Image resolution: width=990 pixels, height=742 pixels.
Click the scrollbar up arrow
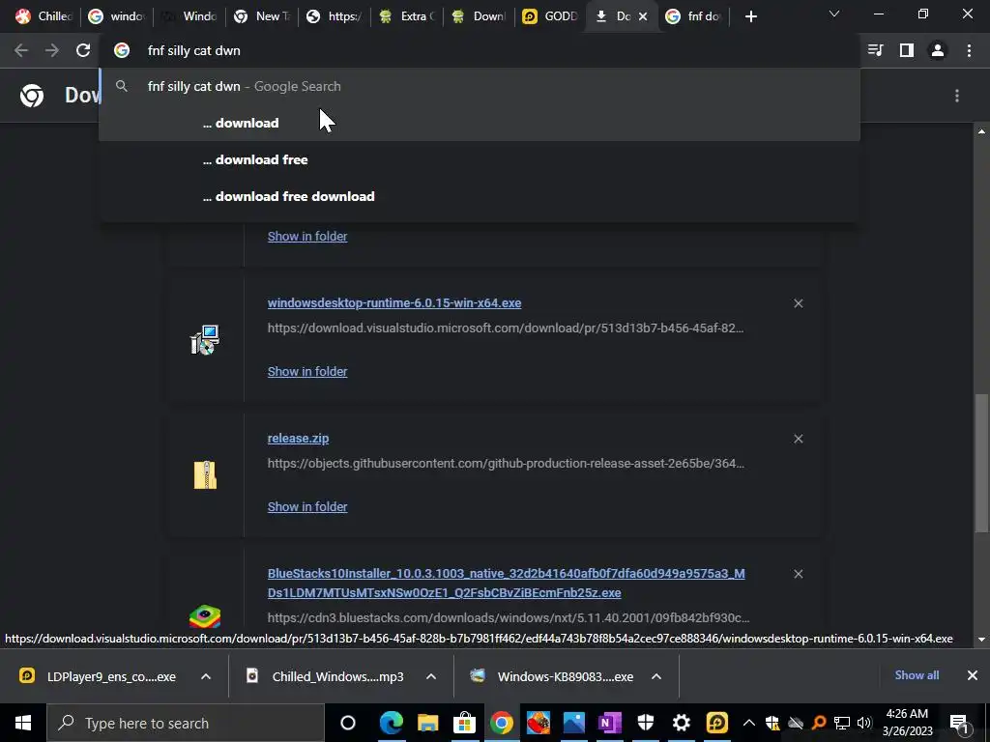pos(981,131)
